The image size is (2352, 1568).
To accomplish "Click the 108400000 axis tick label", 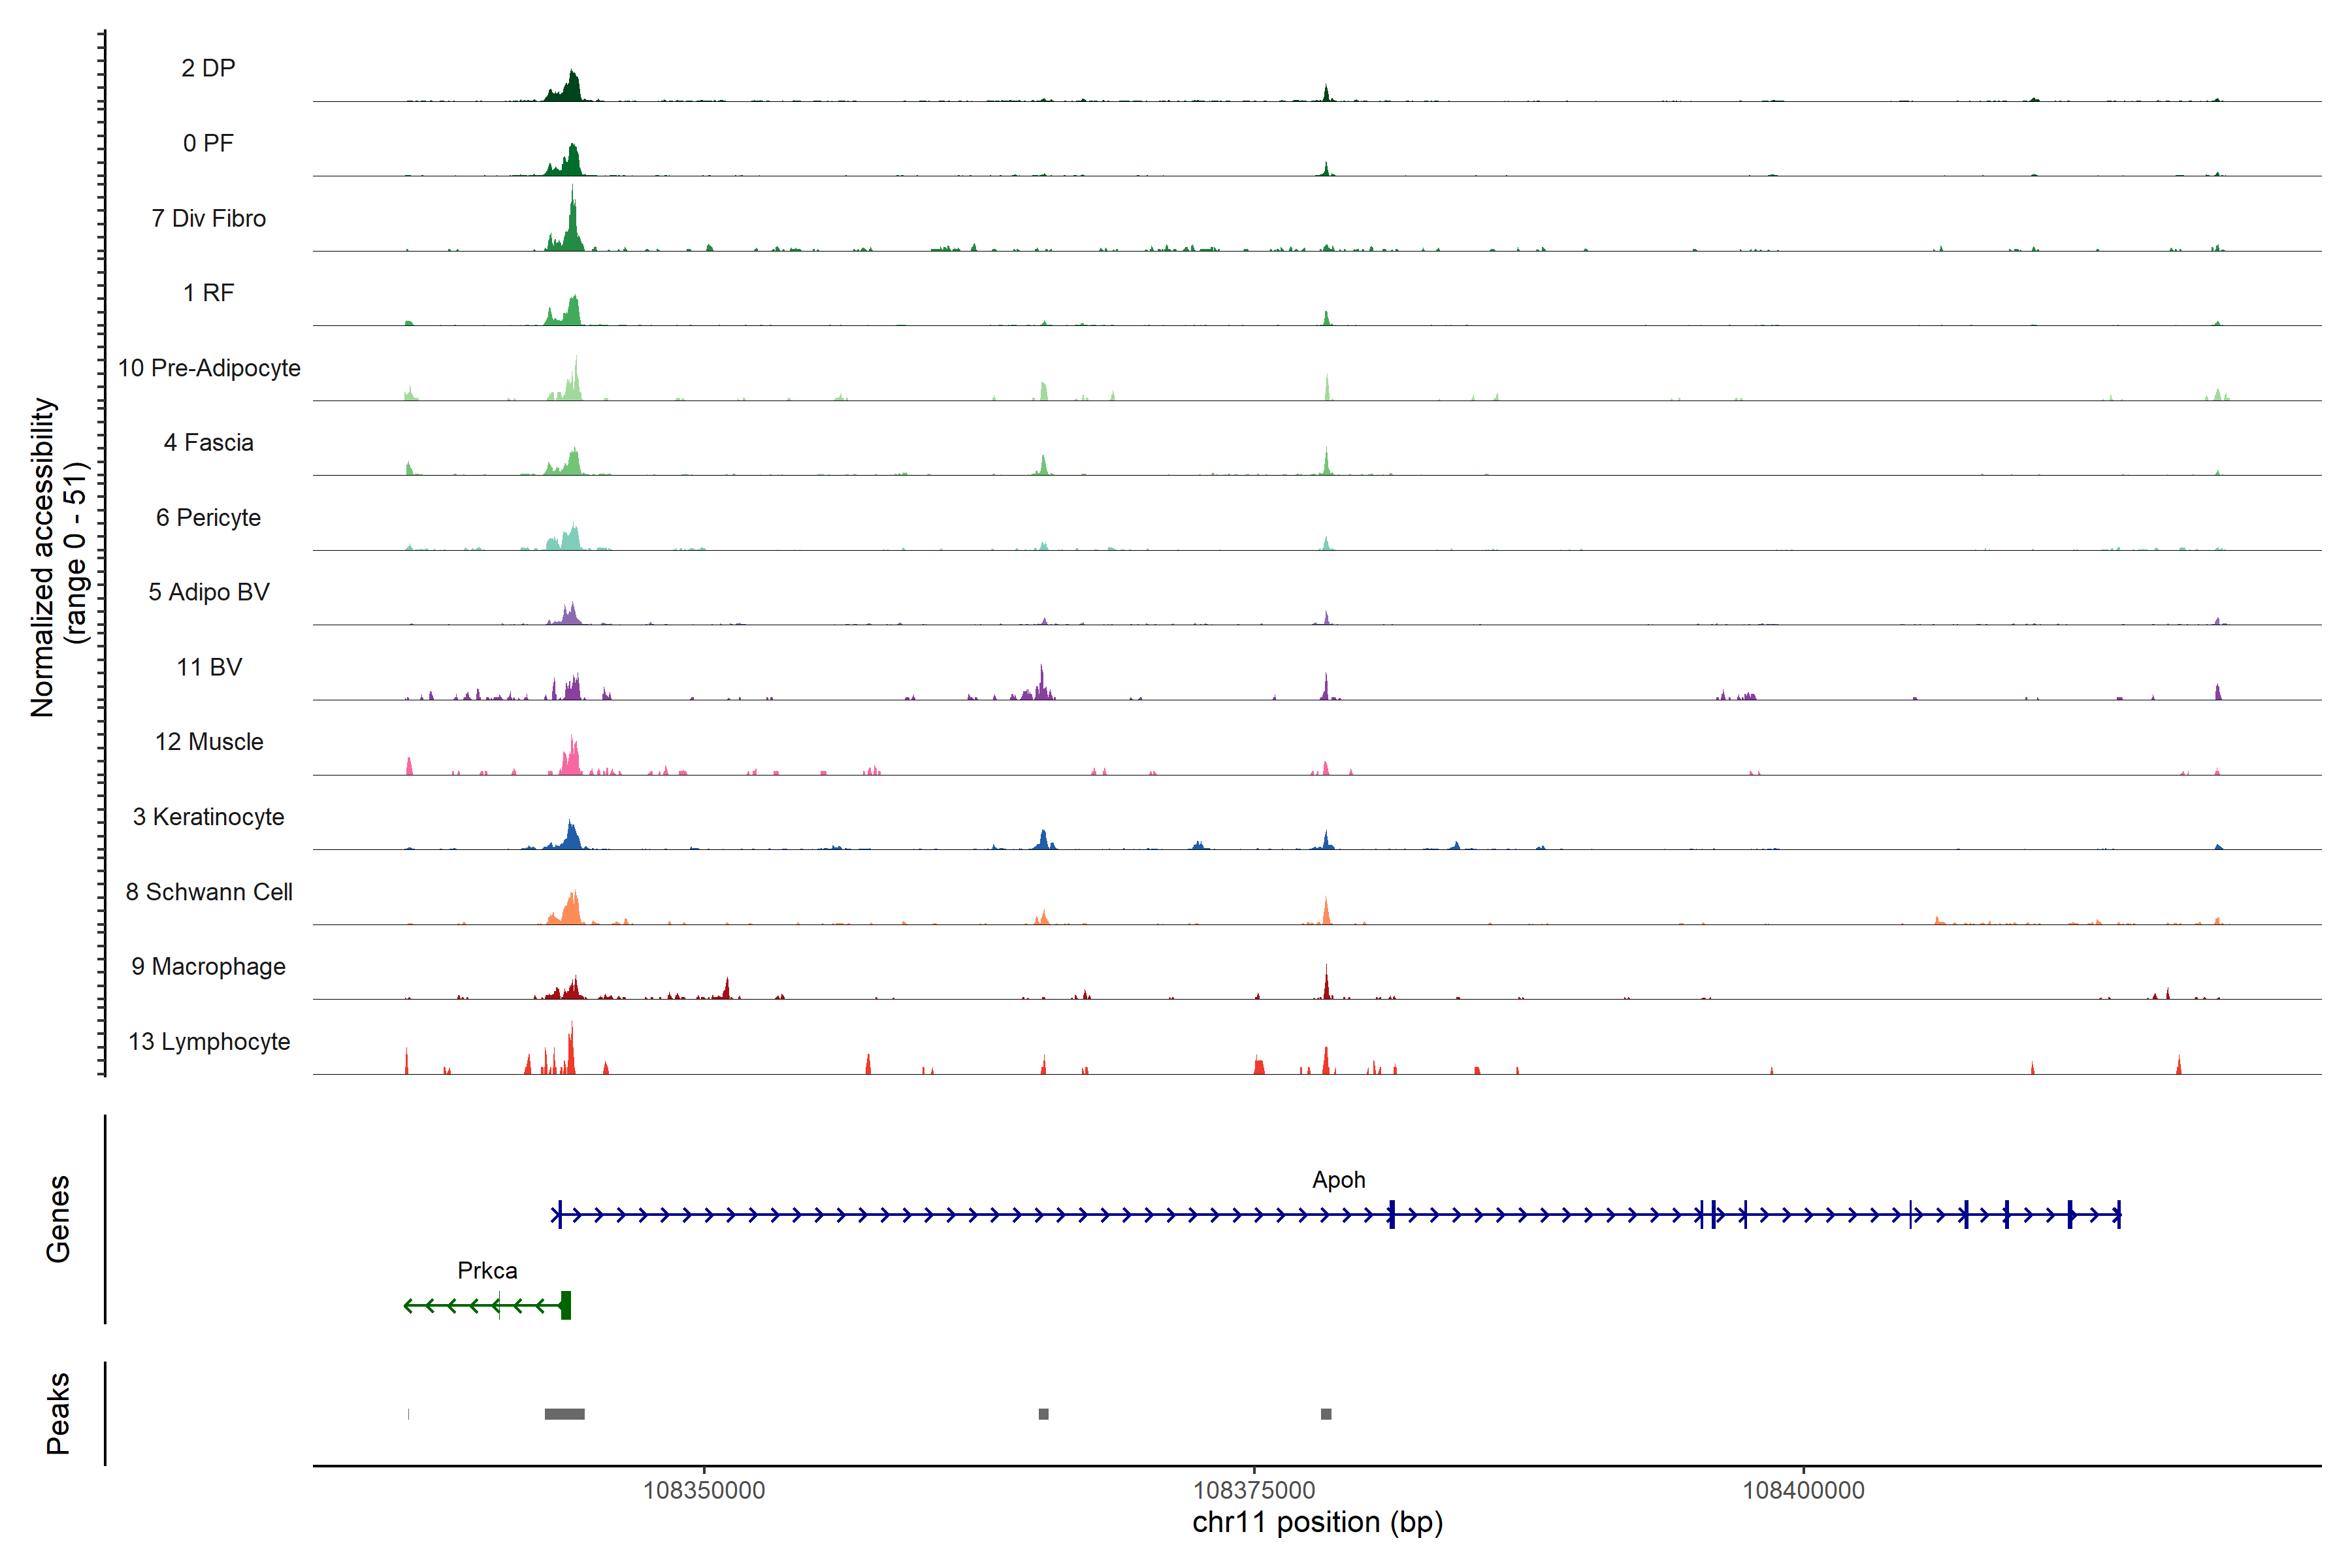I will tap(1803, 1490).
